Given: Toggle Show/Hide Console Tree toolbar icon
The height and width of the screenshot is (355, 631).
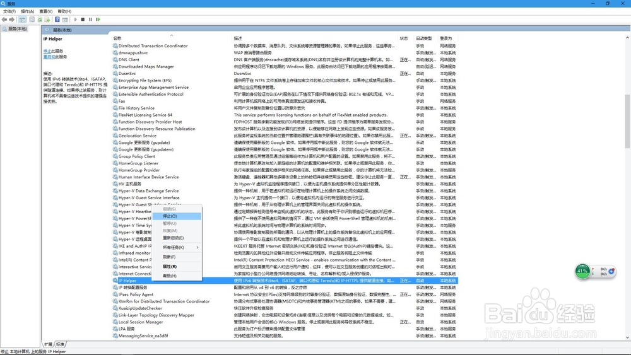Looking at the screenshot, I should pyautogui.click(x=23, y=20).
